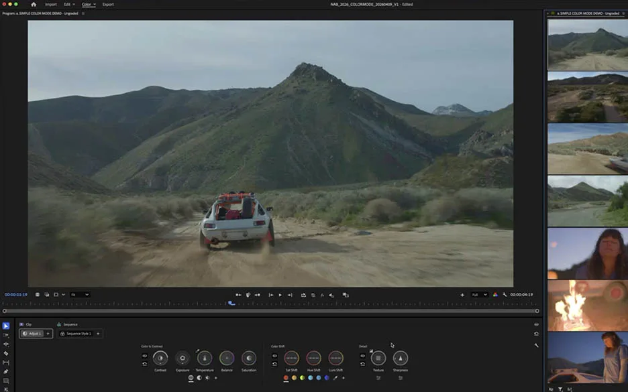This screenshot has height=392, width=628.
Task: Select the Pen tool
Action: 5,372
